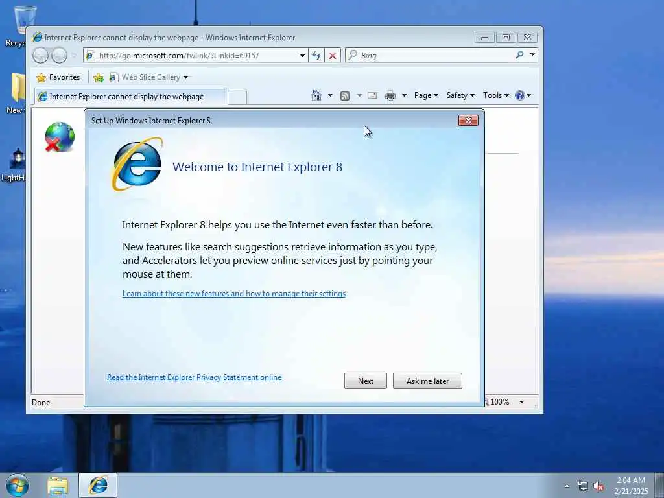Open the Print options dropdown arrow

coord(404,95)
